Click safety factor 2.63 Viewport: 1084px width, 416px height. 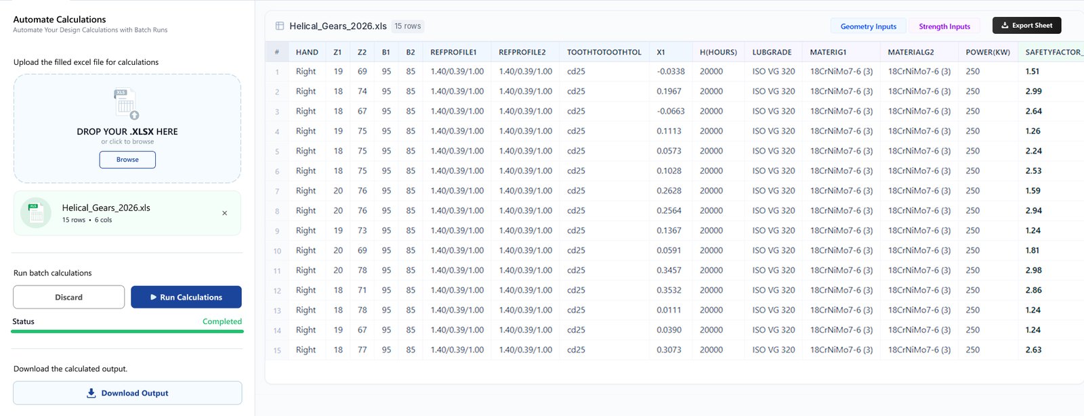1033,350
